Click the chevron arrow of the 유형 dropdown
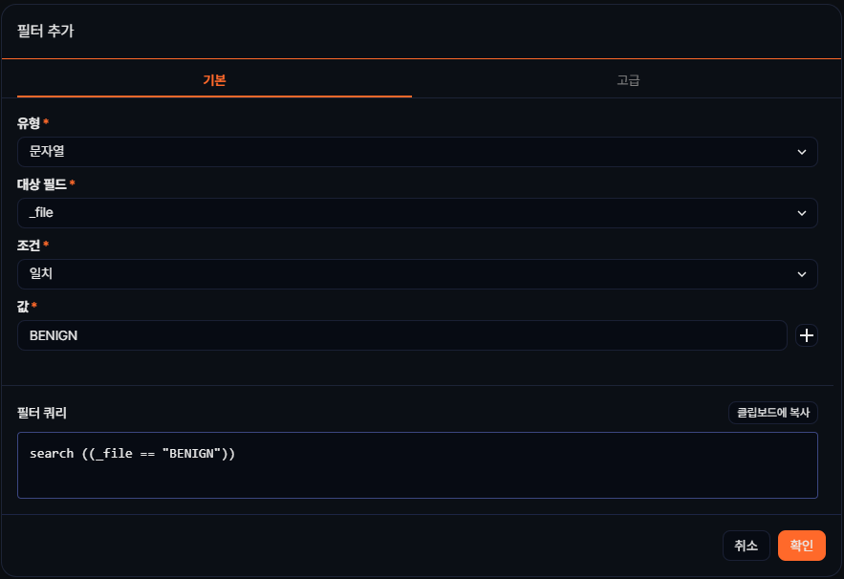 [801, 152]
